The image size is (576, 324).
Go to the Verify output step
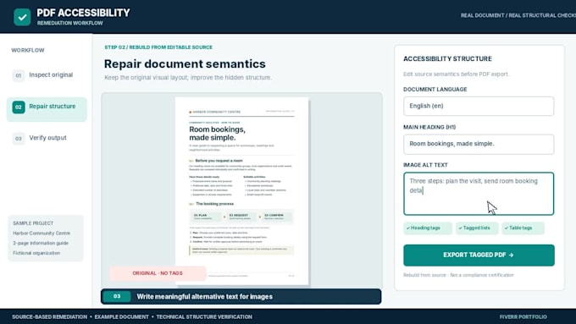[47, 139]
